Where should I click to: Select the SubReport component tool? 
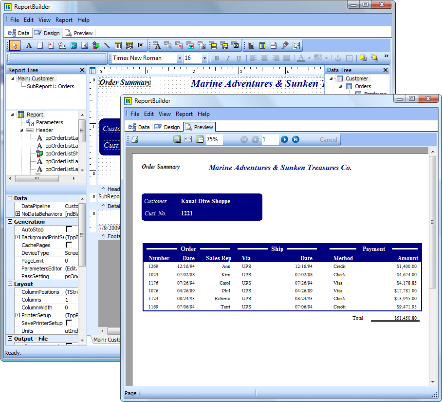(262, 45)
